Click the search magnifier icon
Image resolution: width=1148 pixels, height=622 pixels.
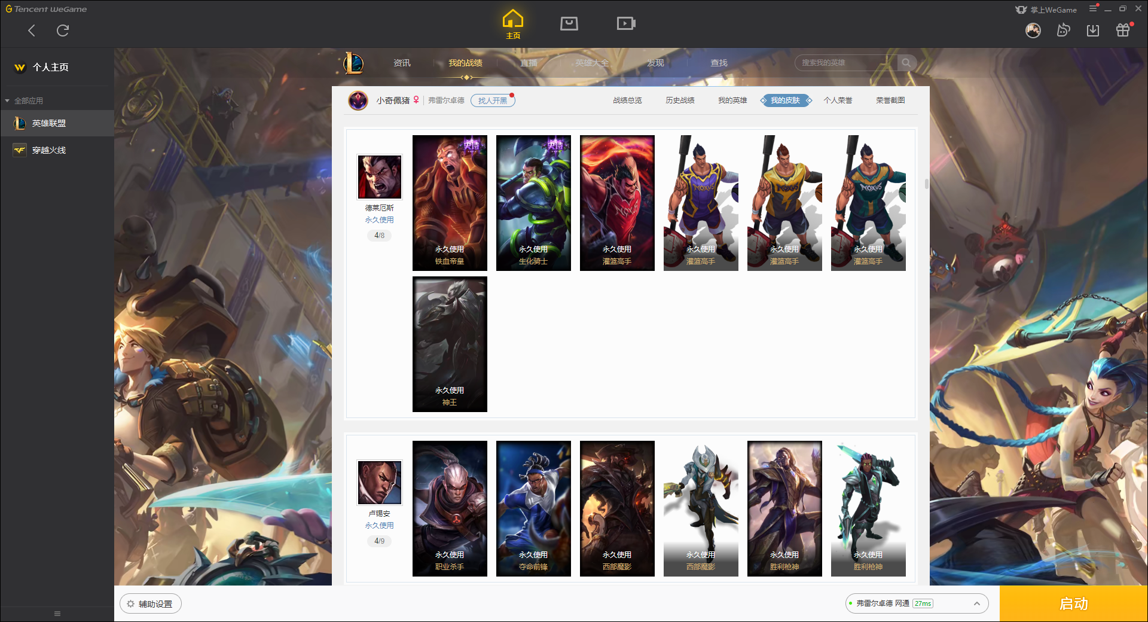(906, 63)
